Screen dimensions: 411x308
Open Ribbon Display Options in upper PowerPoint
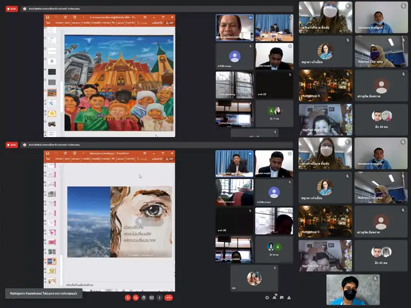pos(145,17)
